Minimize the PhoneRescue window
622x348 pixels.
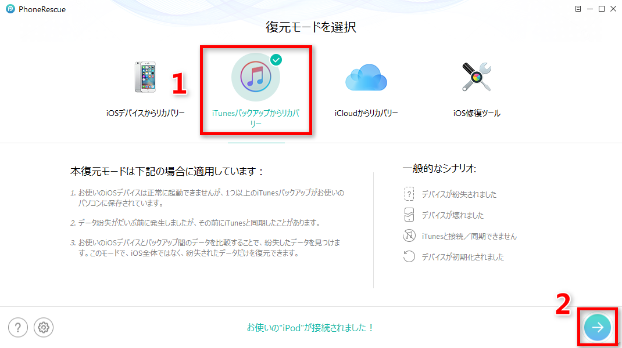tap(590, 9)
